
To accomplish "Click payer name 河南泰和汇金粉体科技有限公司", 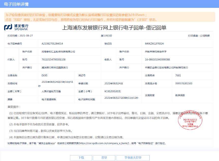I will [x=58, y=52].
